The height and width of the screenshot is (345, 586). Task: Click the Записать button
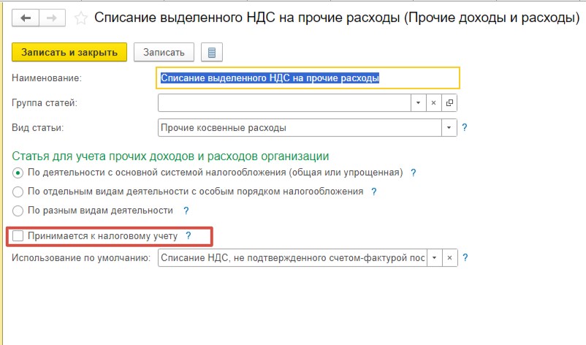tap(164, 52)
